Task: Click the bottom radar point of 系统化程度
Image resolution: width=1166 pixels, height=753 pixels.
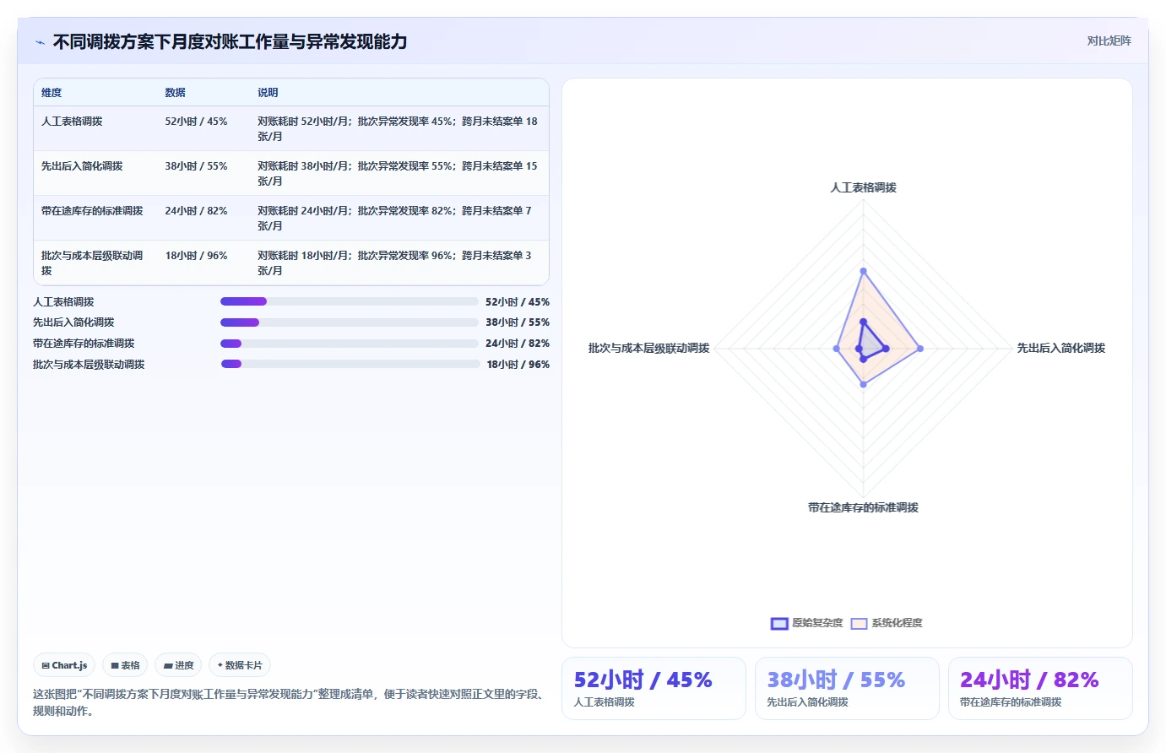Action: 863,384
